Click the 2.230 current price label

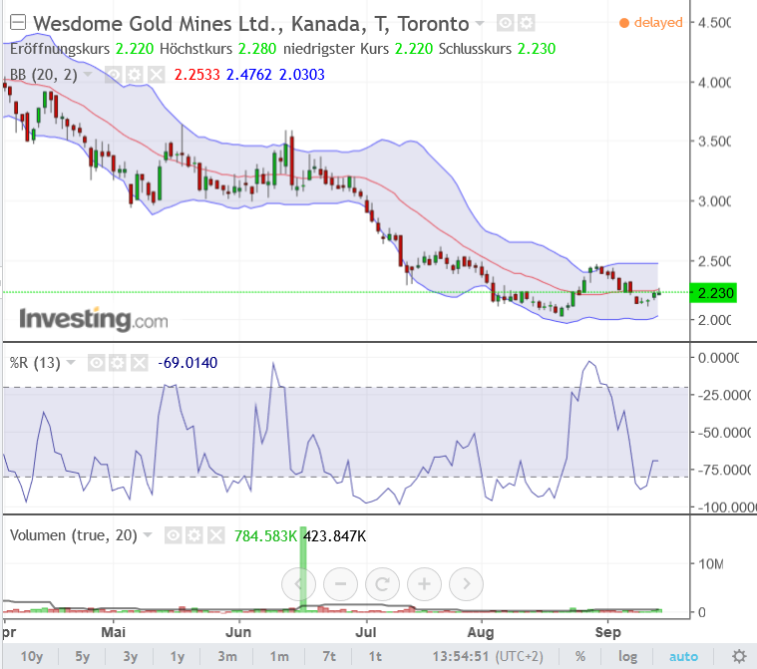pos(713,293)
